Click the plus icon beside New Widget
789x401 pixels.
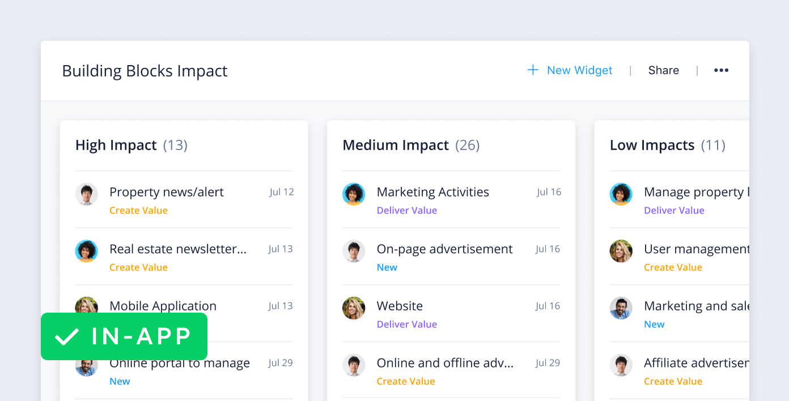[533, 70]
